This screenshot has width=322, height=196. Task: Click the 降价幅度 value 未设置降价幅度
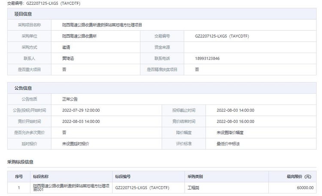(x=230, y=133)
